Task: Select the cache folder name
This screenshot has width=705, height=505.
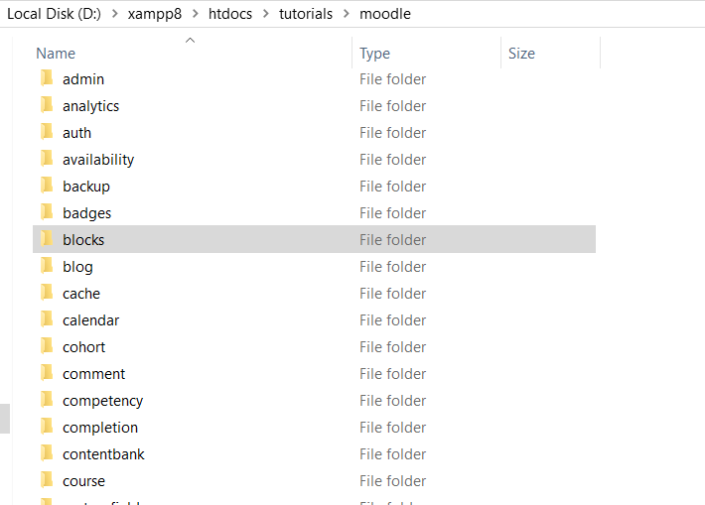Action: point(81,294)
